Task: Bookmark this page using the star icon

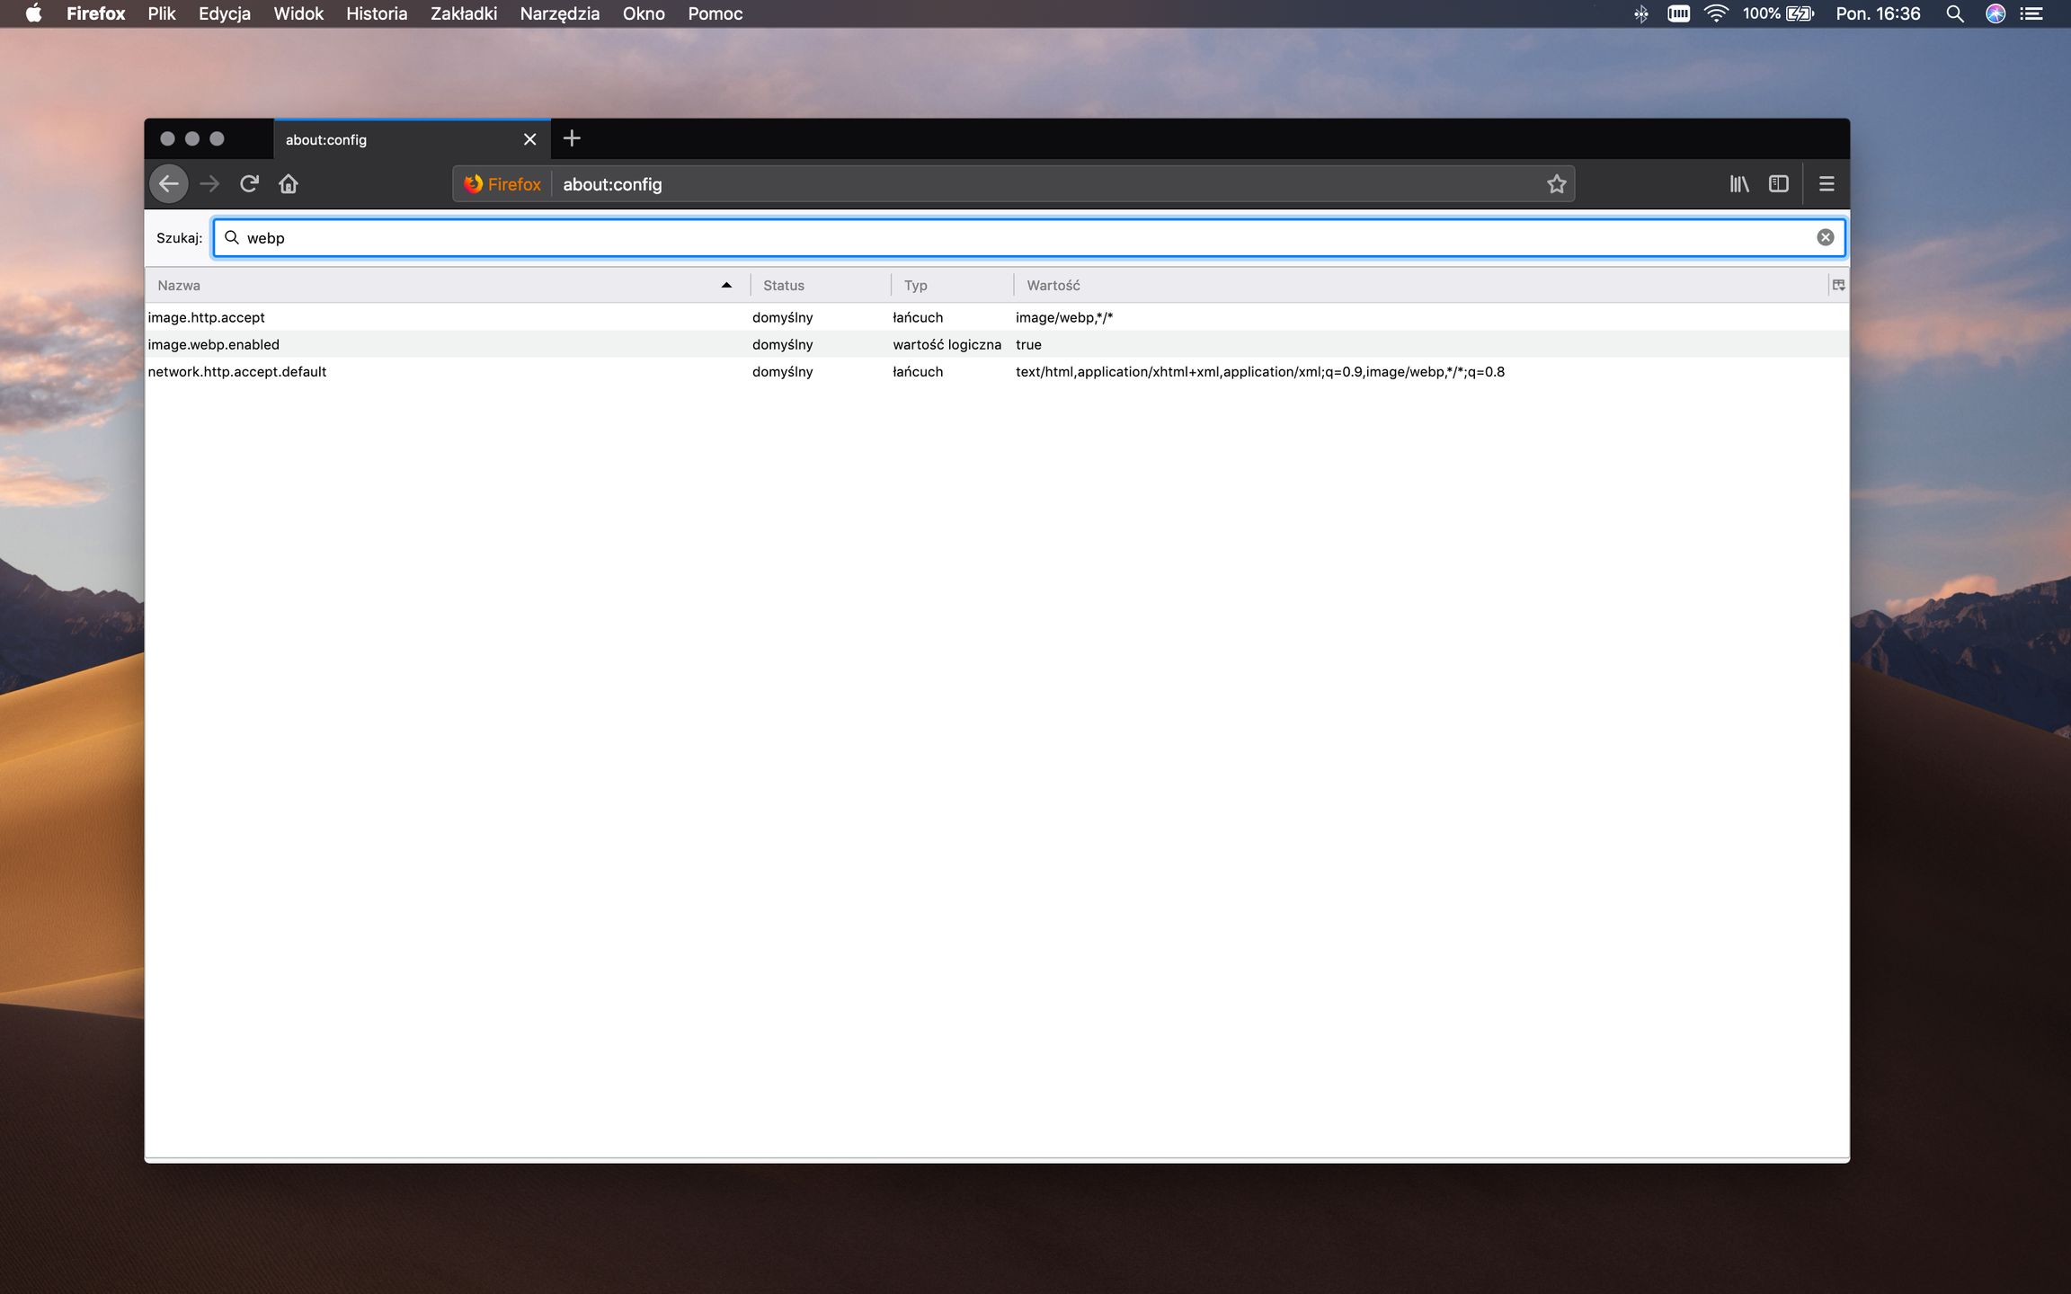Action: click(x=1555, y=183)
